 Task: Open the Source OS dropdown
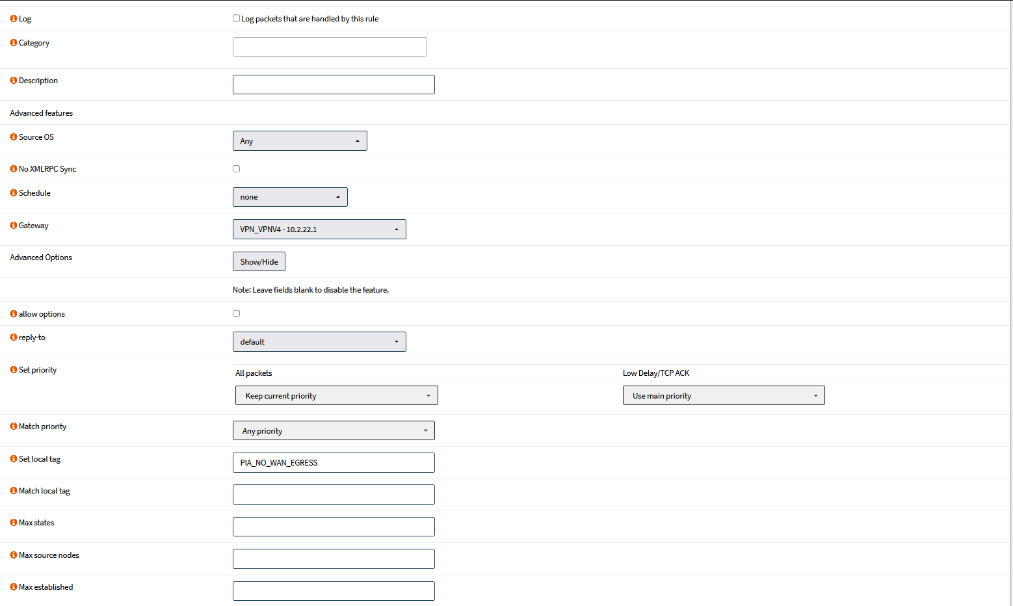[300, 141]
